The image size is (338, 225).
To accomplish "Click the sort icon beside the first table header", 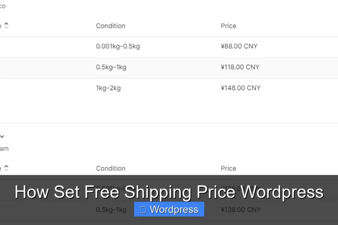I will click(6, 25).
